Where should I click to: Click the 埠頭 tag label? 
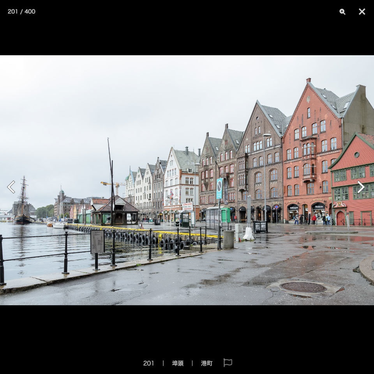click(178, 363)
